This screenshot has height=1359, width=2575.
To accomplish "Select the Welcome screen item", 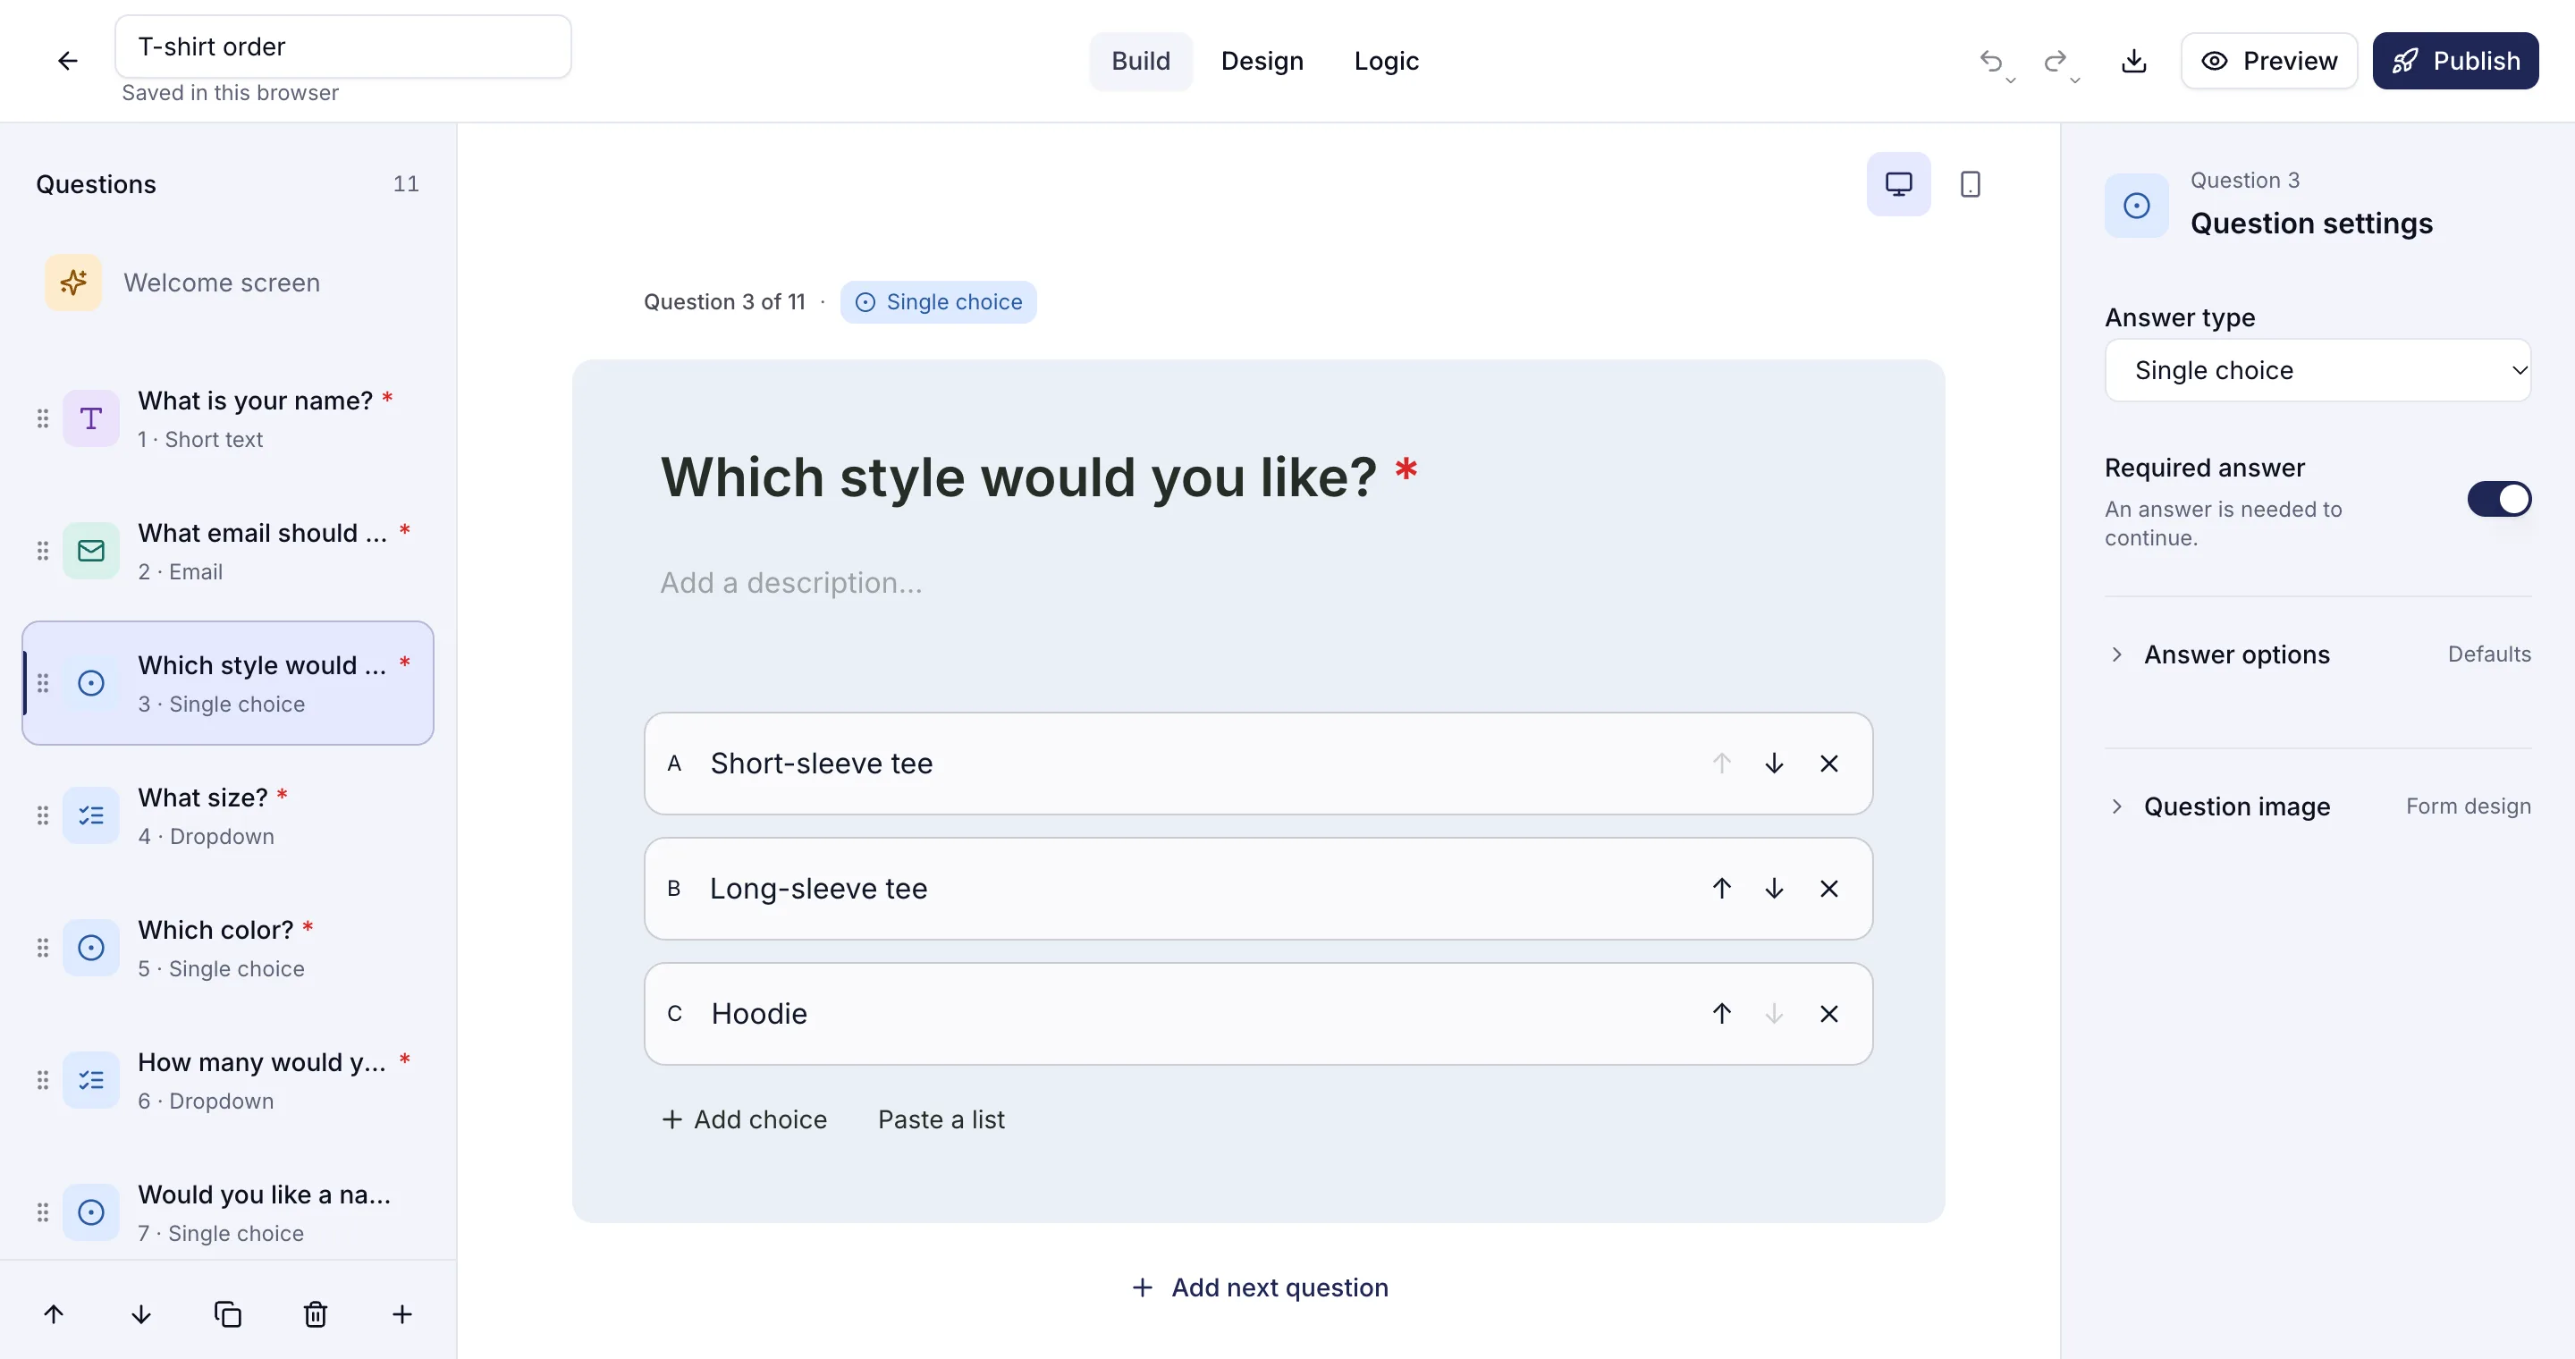I will (x=228, y=283).
